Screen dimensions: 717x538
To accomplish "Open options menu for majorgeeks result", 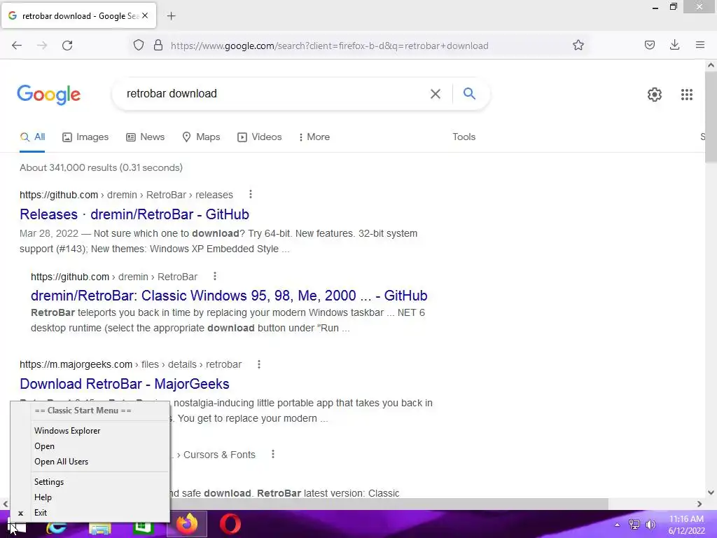I will tap(259, 364).
